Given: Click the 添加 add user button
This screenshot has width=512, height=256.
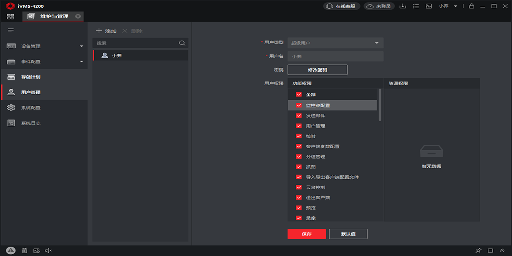Looking at the screenshot, I should coord(106,31).
